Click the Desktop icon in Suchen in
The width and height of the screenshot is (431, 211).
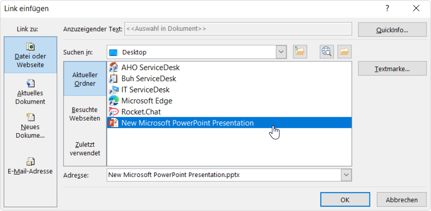point(113,52)
